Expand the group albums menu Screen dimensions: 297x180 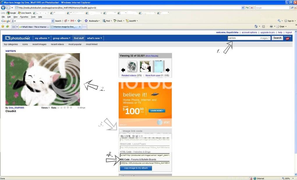[61, 38]
